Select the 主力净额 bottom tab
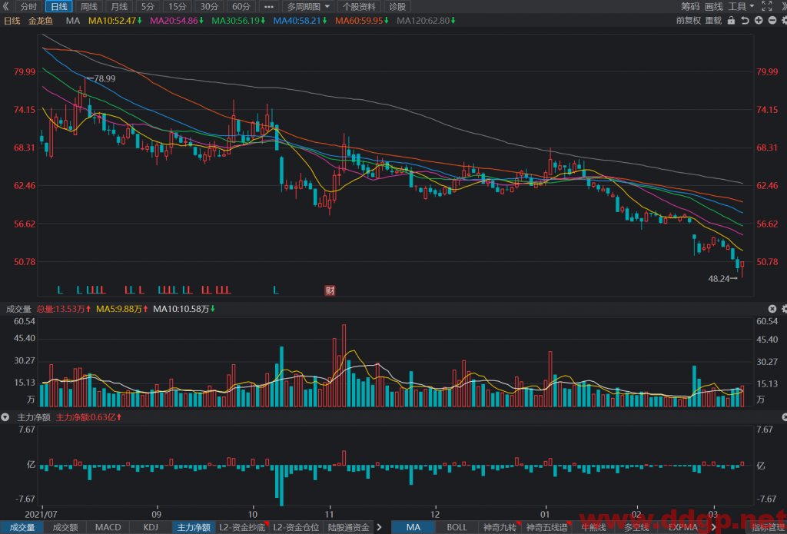 [x=193, y=528]
